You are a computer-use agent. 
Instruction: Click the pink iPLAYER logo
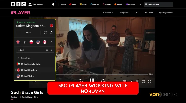tap(20, 13)
